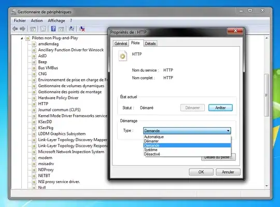Click the icon next to the Beep driver
The width and height of the screenshot is (280, 207).
(x=34, y=62)
